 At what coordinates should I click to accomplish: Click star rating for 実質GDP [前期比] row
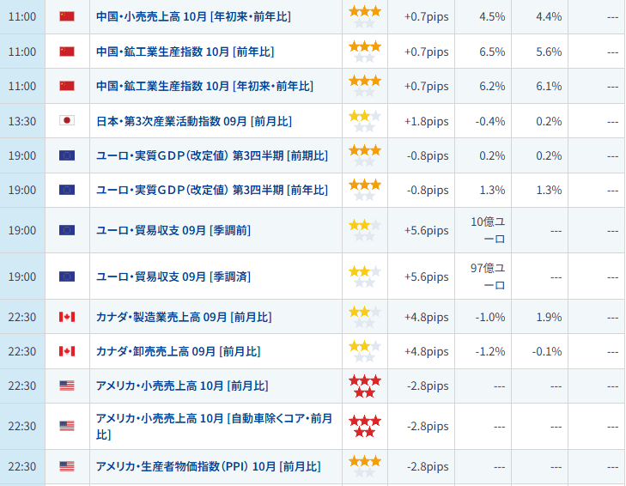point(365,155)
